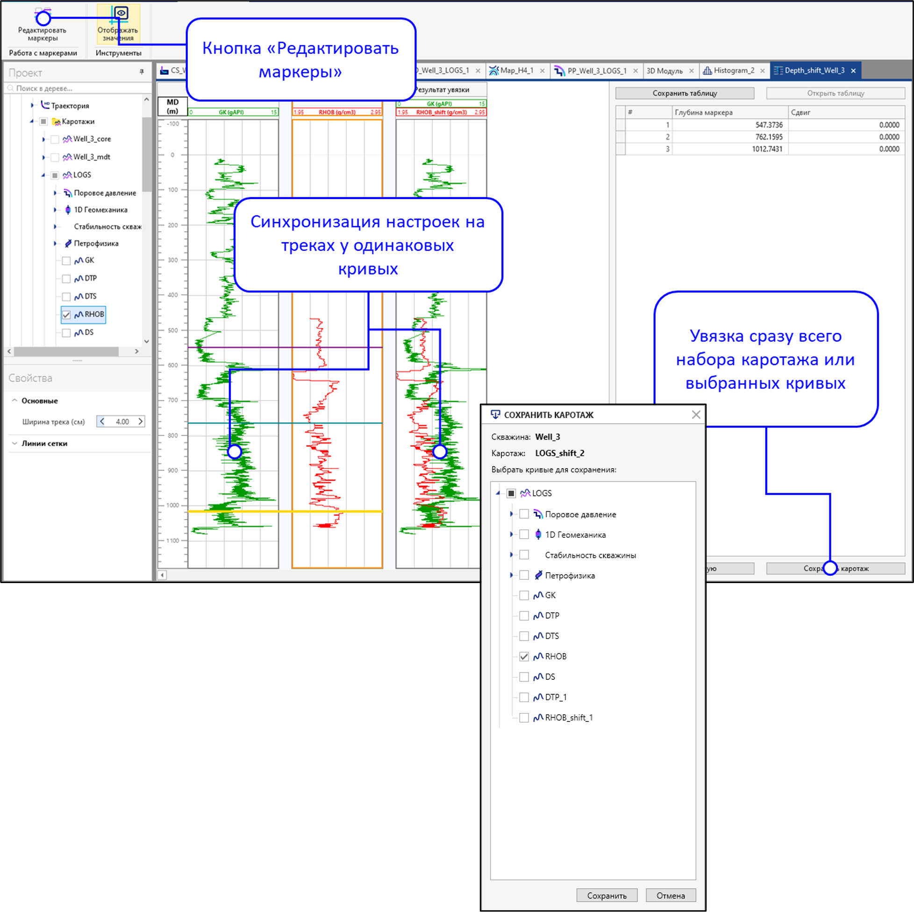Click Сохранить таблицу button
The height and width of the screenshot is (912, 914).
click(685, 93)
